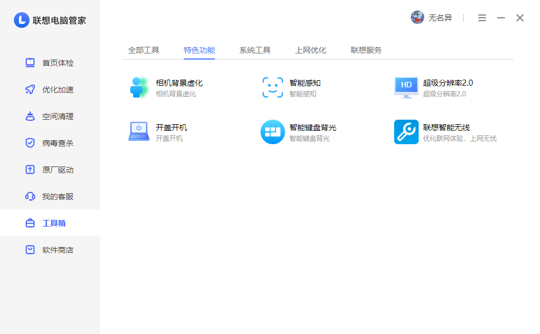Click the 相机背景虚化 title text

click(x=179, y=83)
